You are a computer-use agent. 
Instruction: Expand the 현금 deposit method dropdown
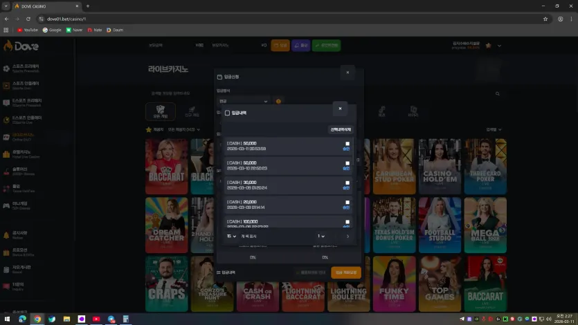[243, 101]
